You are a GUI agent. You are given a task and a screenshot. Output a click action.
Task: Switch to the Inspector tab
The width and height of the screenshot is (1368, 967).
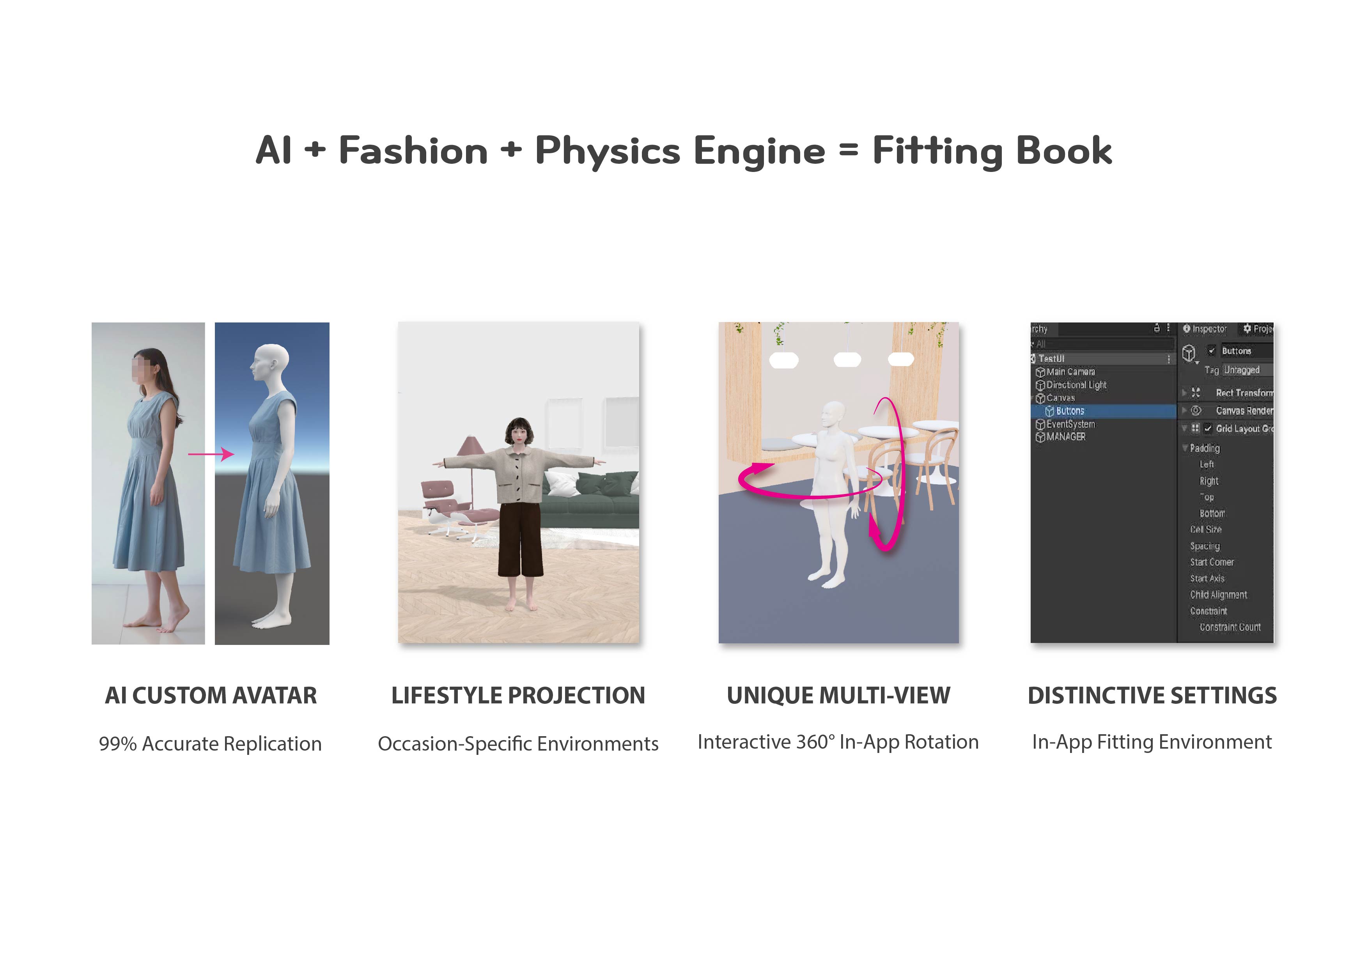click(x=1205, y=329)
